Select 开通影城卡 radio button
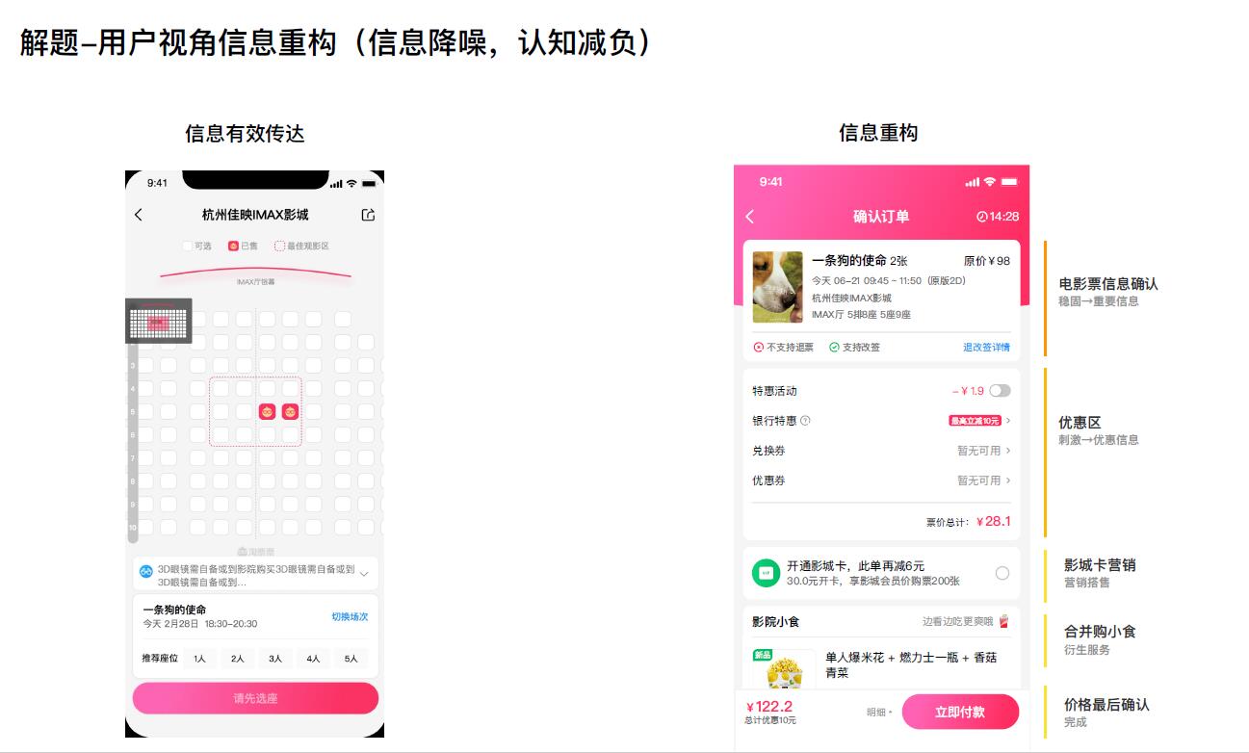This screenshot has height=753, width=1249. tap(1002, 573)
